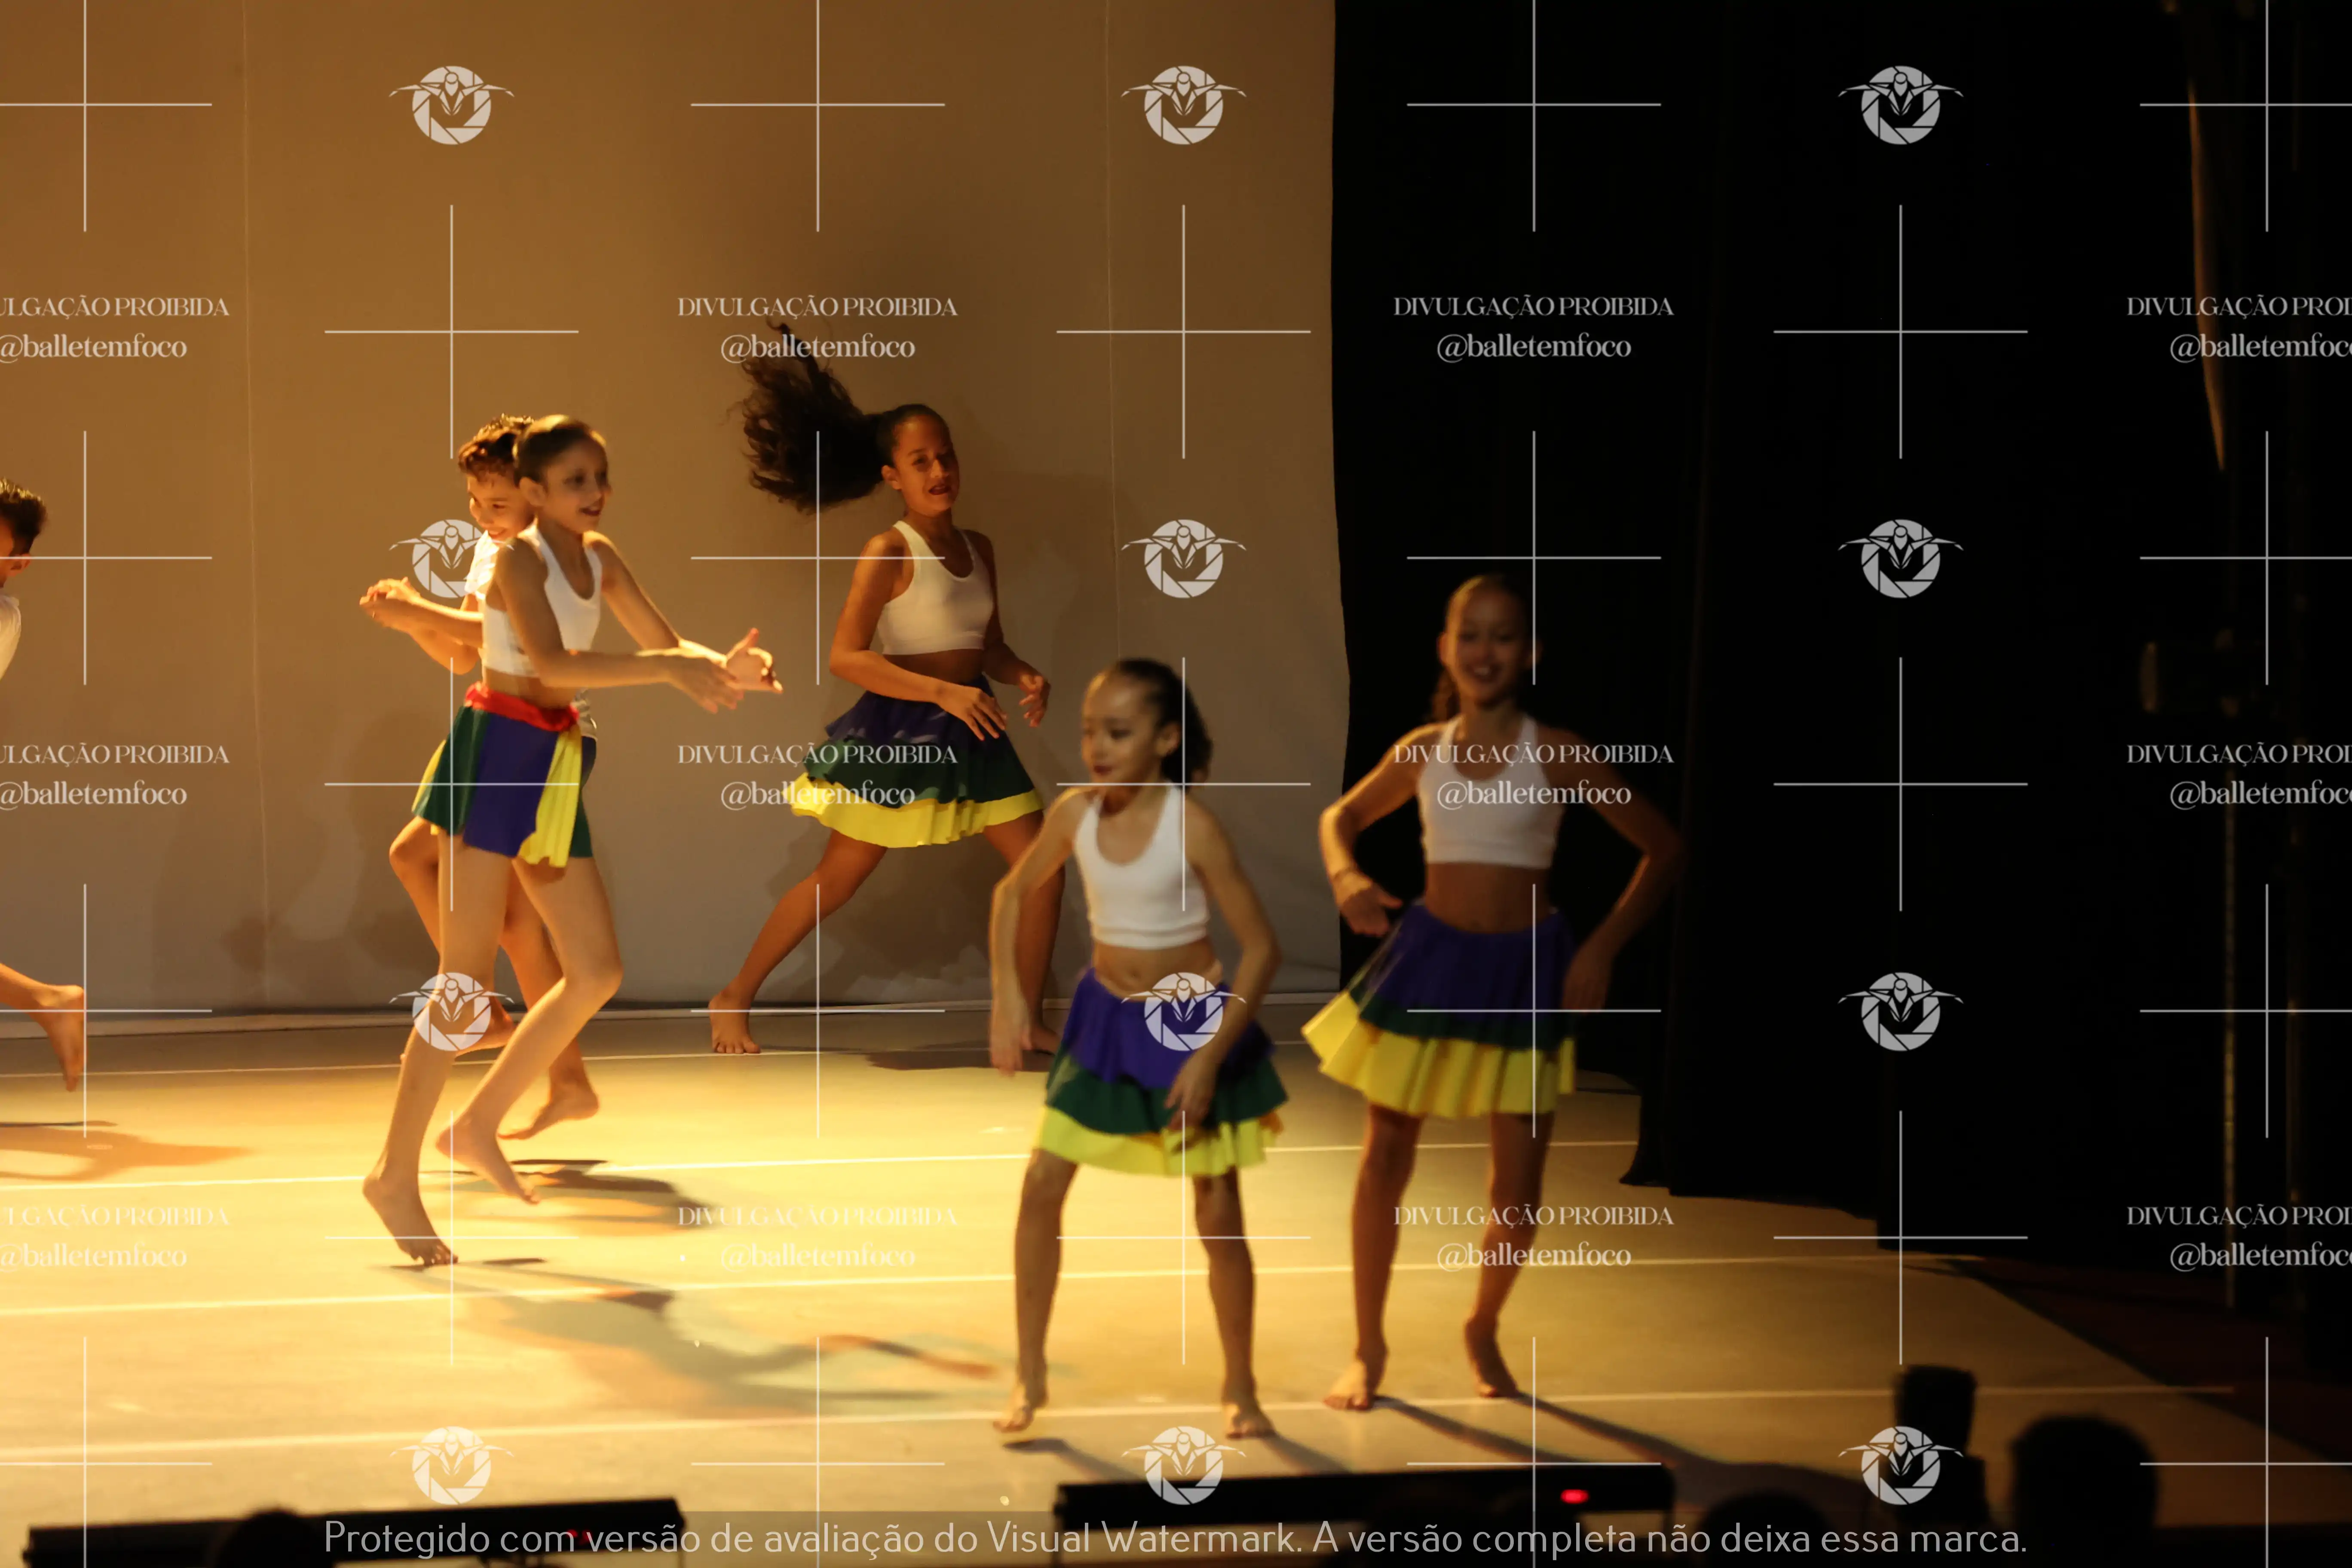Screen dimensions: 2352x1568
Task: Click the Visual Watermark notice at the bottom
Action: click(1175, 1538)
